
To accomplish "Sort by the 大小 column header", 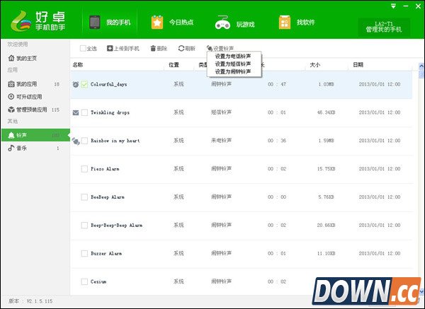I will tap(315, 64).
